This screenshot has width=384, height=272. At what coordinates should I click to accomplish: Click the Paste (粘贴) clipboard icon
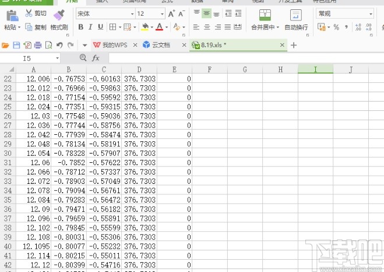tap(12, 16)
